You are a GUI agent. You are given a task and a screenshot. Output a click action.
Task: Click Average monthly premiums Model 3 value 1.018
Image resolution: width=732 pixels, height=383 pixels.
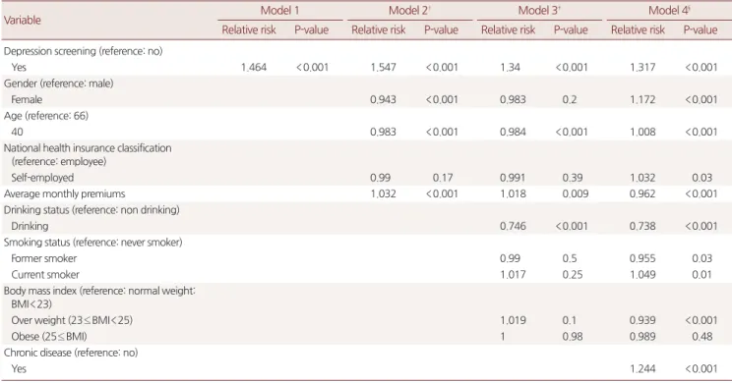tap(513, 193)
